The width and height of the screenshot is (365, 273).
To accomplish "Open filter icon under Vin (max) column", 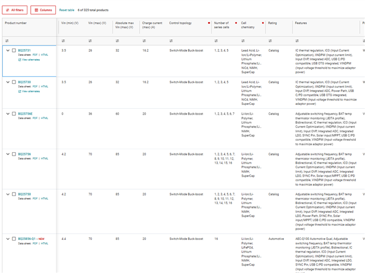I will coord(90,40).
